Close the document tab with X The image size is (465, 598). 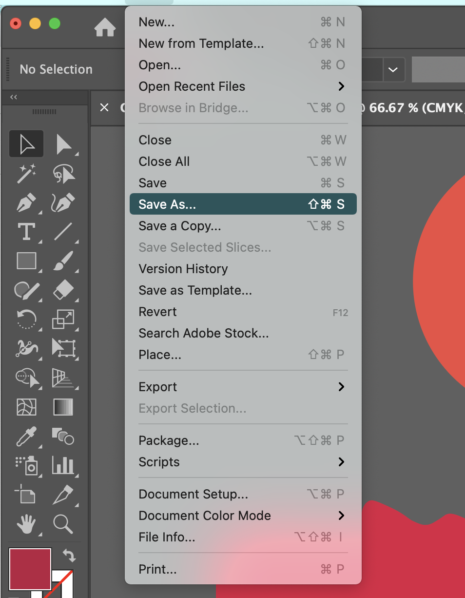point(104,107)
